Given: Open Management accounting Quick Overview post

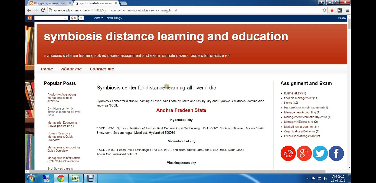Looking at the screenshot, I should (64, 149).
